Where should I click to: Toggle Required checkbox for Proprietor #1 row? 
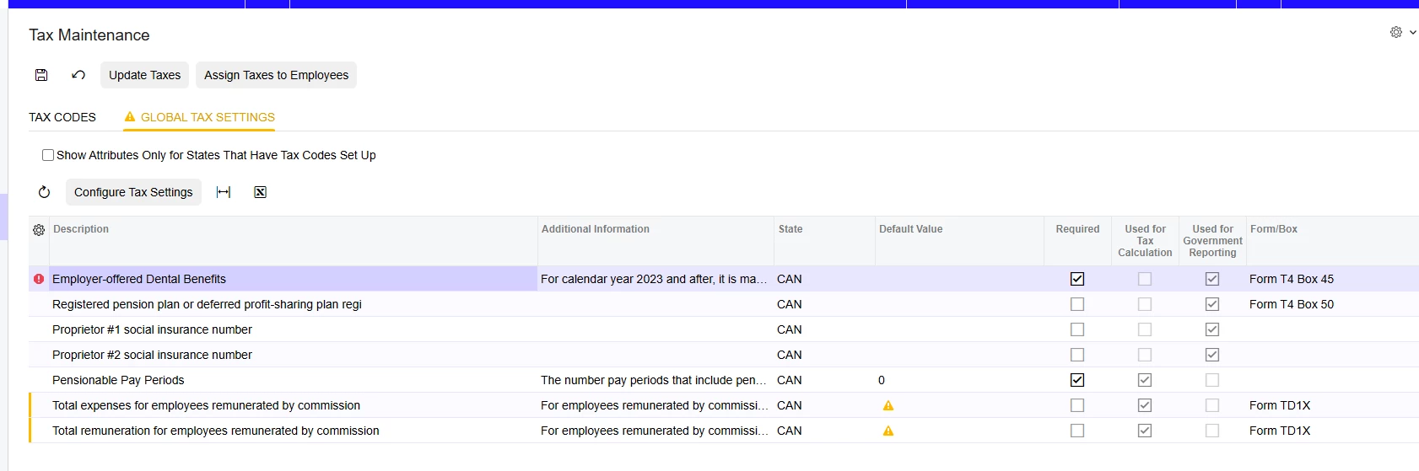[x=1077, y=329]
